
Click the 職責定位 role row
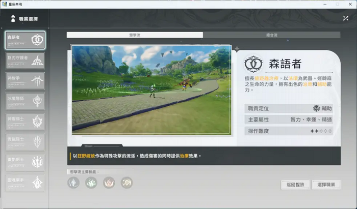[x=289, y=108]
